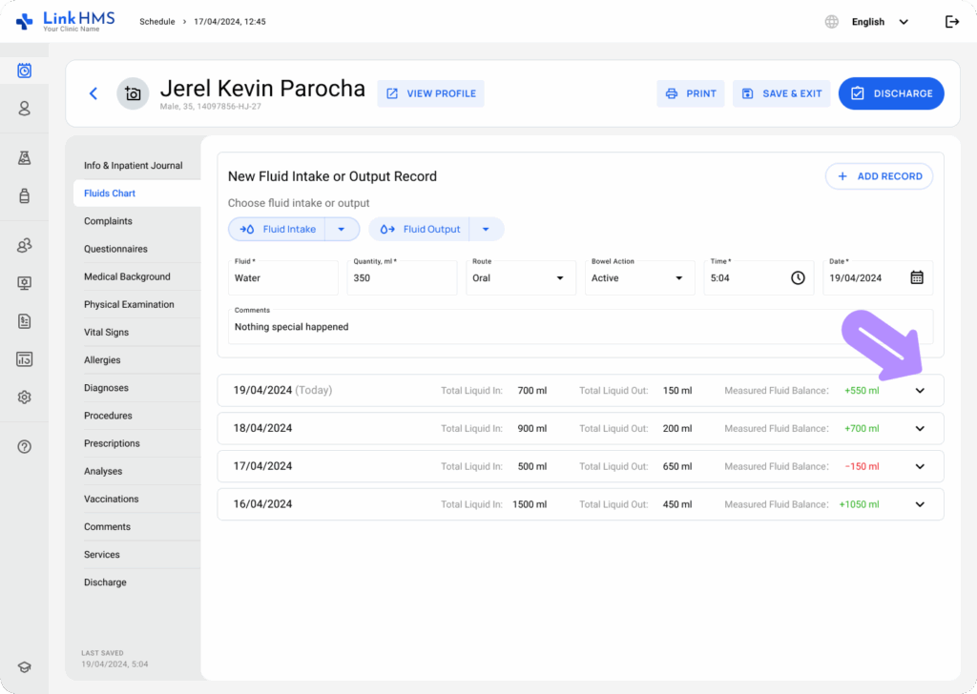977x694 pixels.
Task: Click the Add Record button
Action: click(x=879, y=176)
